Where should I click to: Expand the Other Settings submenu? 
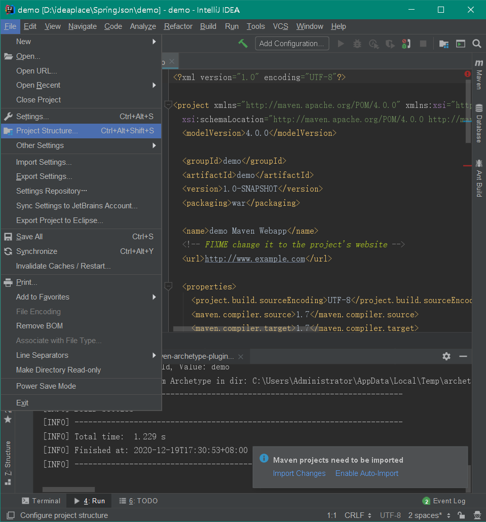click(x=81, y=145)
